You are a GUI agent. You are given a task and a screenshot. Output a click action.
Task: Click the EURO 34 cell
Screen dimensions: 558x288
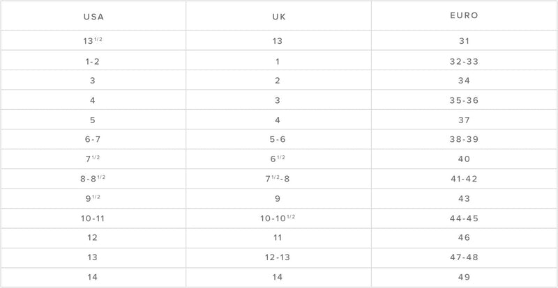(x=464, y=81)
